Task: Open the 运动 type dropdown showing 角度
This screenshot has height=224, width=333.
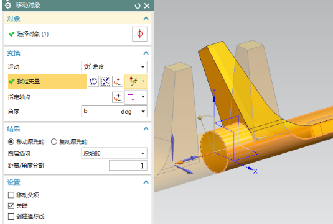Action: pos(115,67)
